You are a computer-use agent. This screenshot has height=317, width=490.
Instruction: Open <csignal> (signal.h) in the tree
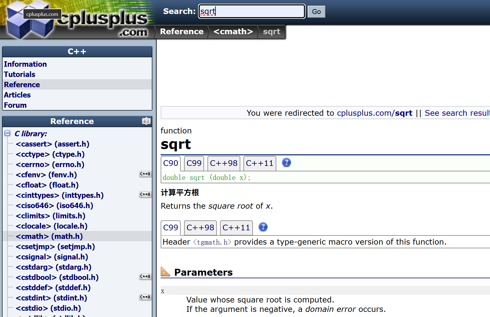(52, 257)
